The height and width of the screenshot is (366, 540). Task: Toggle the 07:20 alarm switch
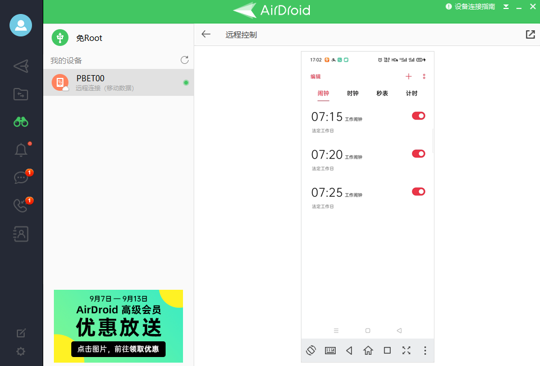418,154
